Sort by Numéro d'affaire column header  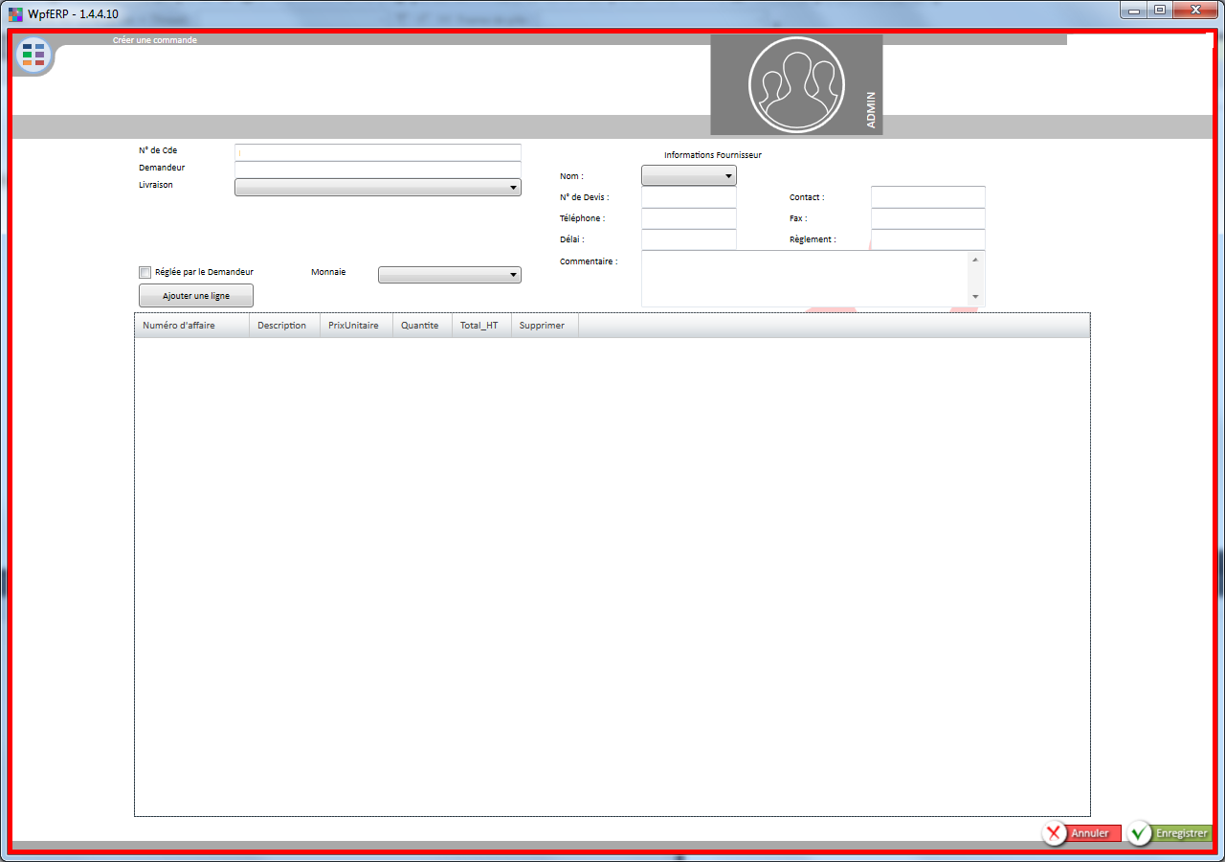coord(191,326)
